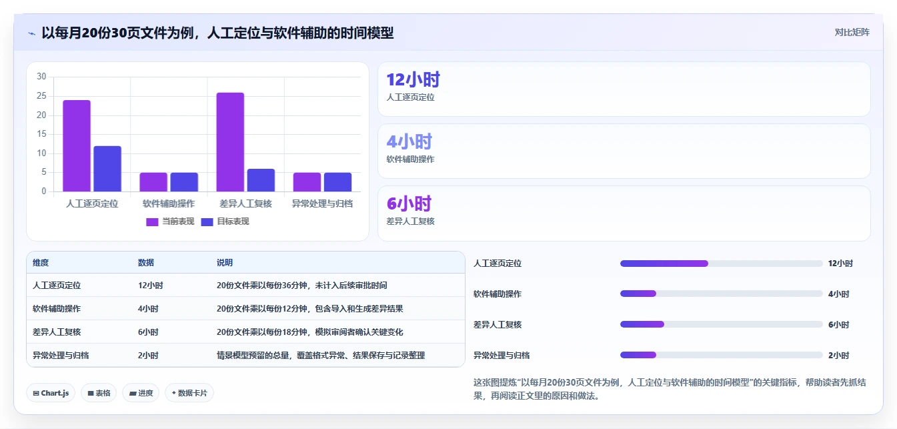Toggle the 目标表现 legend item
Viewport: 897px width, 429px height.
(225, 222)
